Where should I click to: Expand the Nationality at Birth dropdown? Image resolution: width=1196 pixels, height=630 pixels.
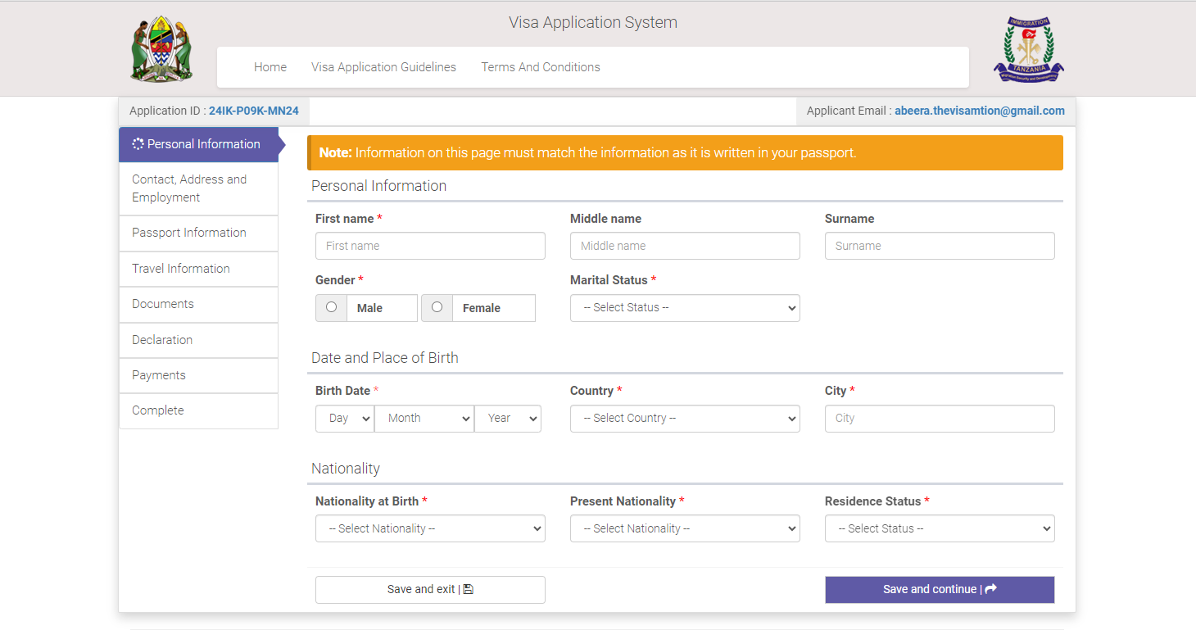430,529
